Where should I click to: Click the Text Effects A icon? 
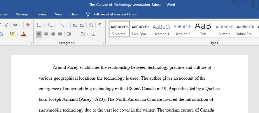1,34
